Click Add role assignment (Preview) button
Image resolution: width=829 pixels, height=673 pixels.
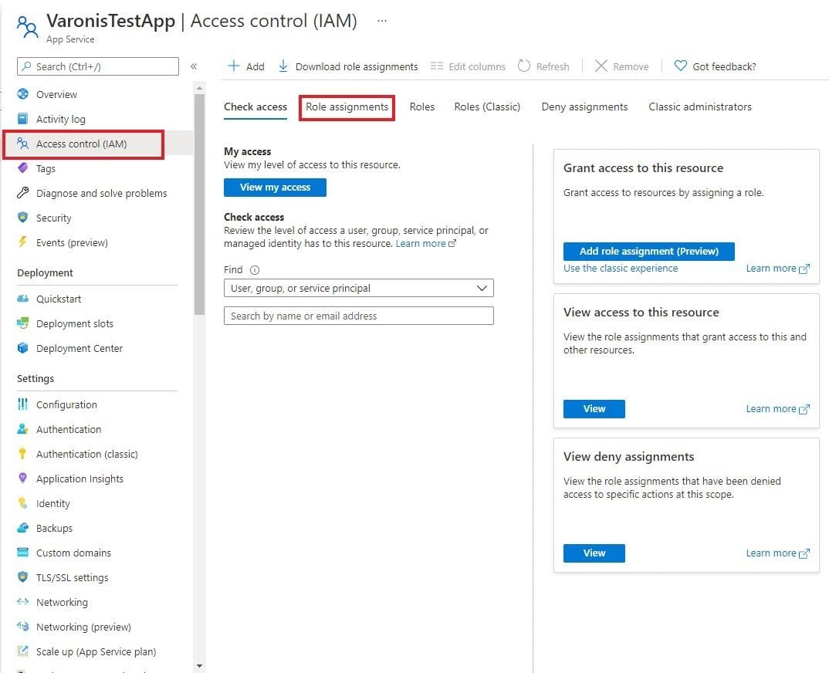pyautogui.click(x=648, y=251)
